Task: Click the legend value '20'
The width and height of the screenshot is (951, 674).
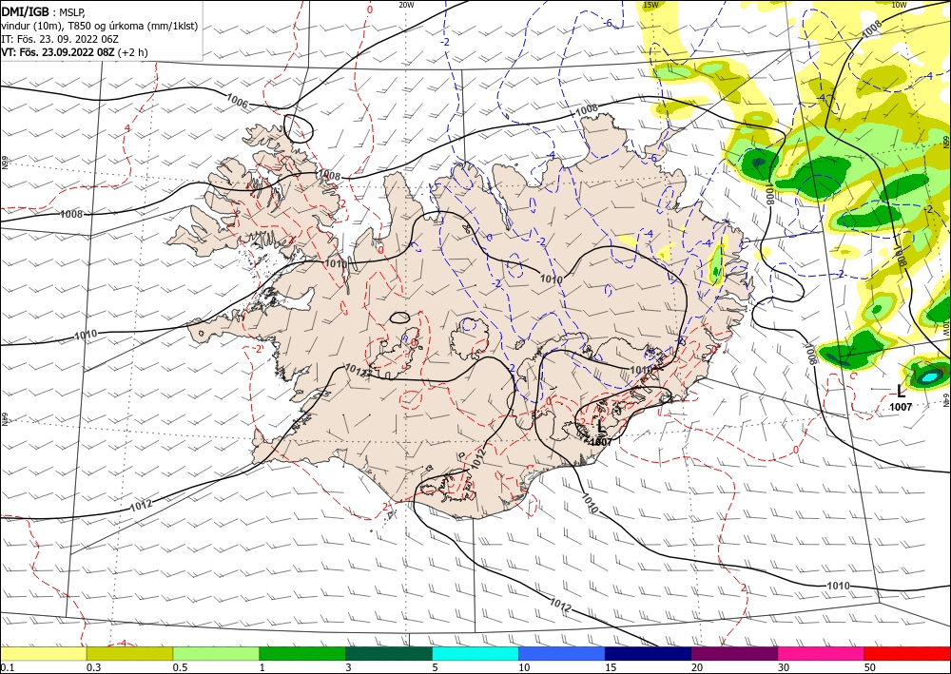Action: tap(697, 667)
